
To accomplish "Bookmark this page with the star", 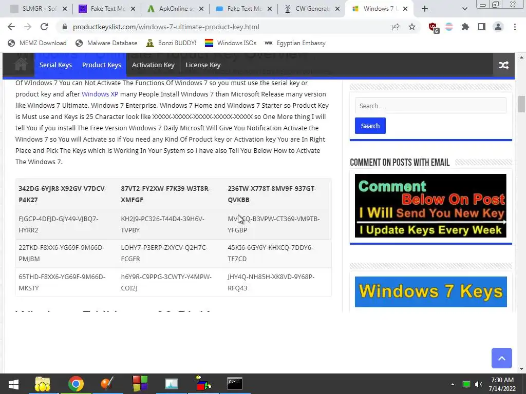I will (x=412, y=27).
